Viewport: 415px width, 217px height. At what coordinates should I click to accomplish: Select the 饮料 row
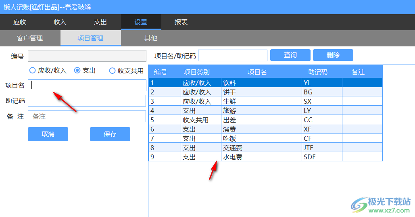[265, 83]
